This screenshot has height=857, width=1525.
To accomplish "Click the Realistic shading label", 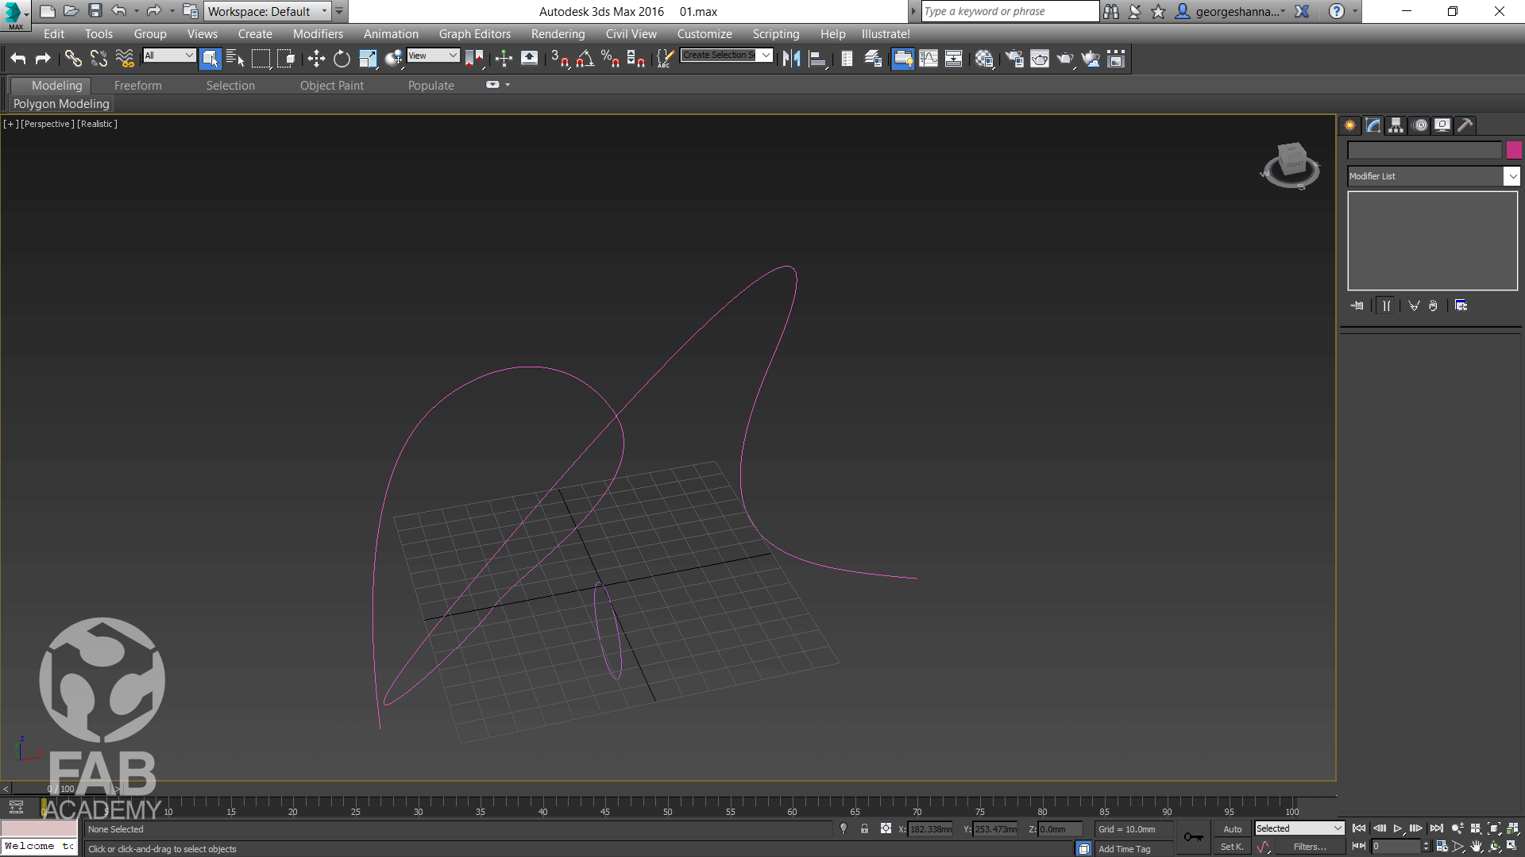I will click(x=97, y=124).
